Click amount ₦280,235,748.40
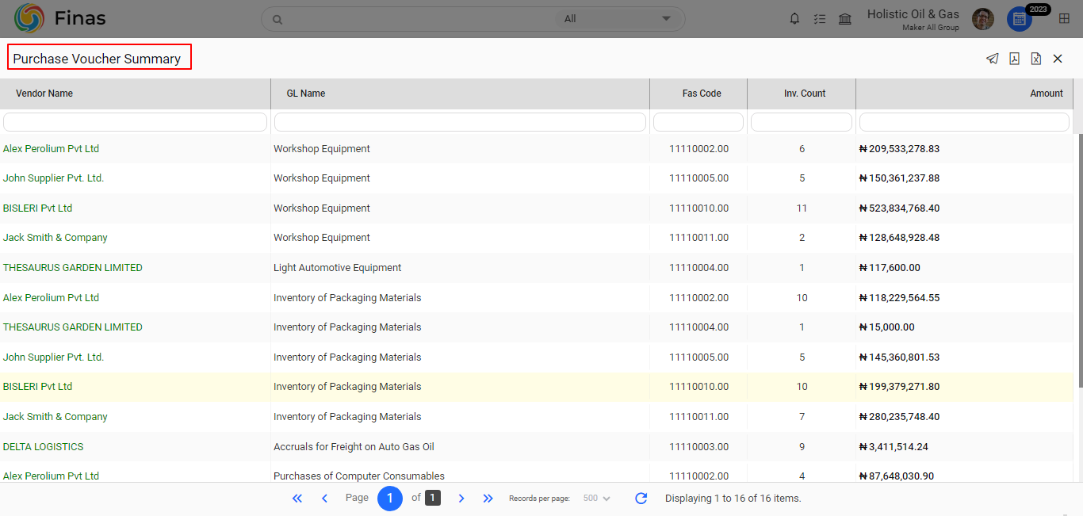The image size is (1083, 516). point(899,417)
